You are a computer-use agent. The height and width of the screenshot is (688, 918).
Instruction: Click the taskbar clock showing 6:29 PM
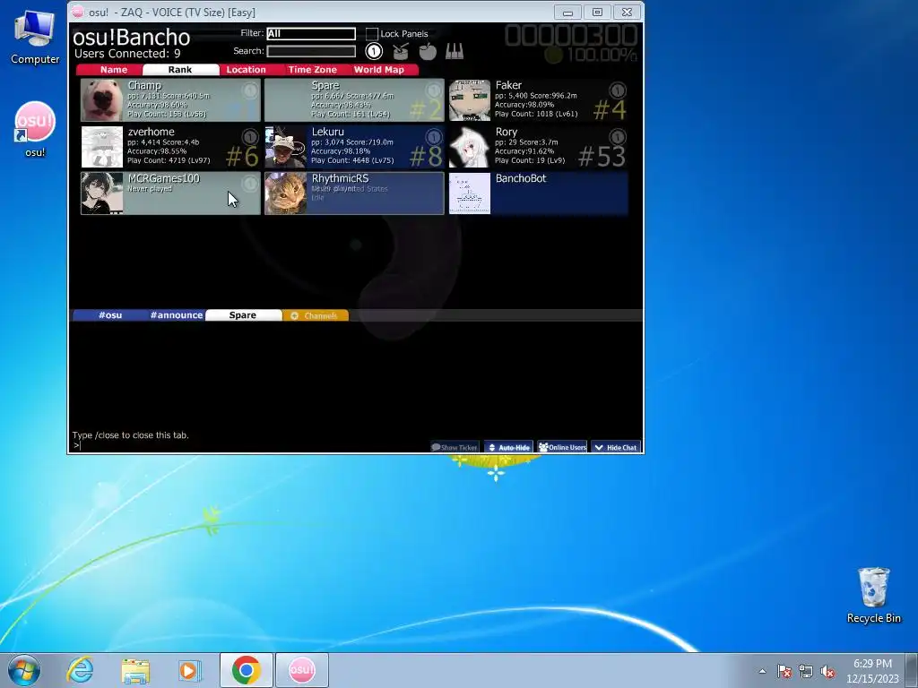click(x=872, y=671)
